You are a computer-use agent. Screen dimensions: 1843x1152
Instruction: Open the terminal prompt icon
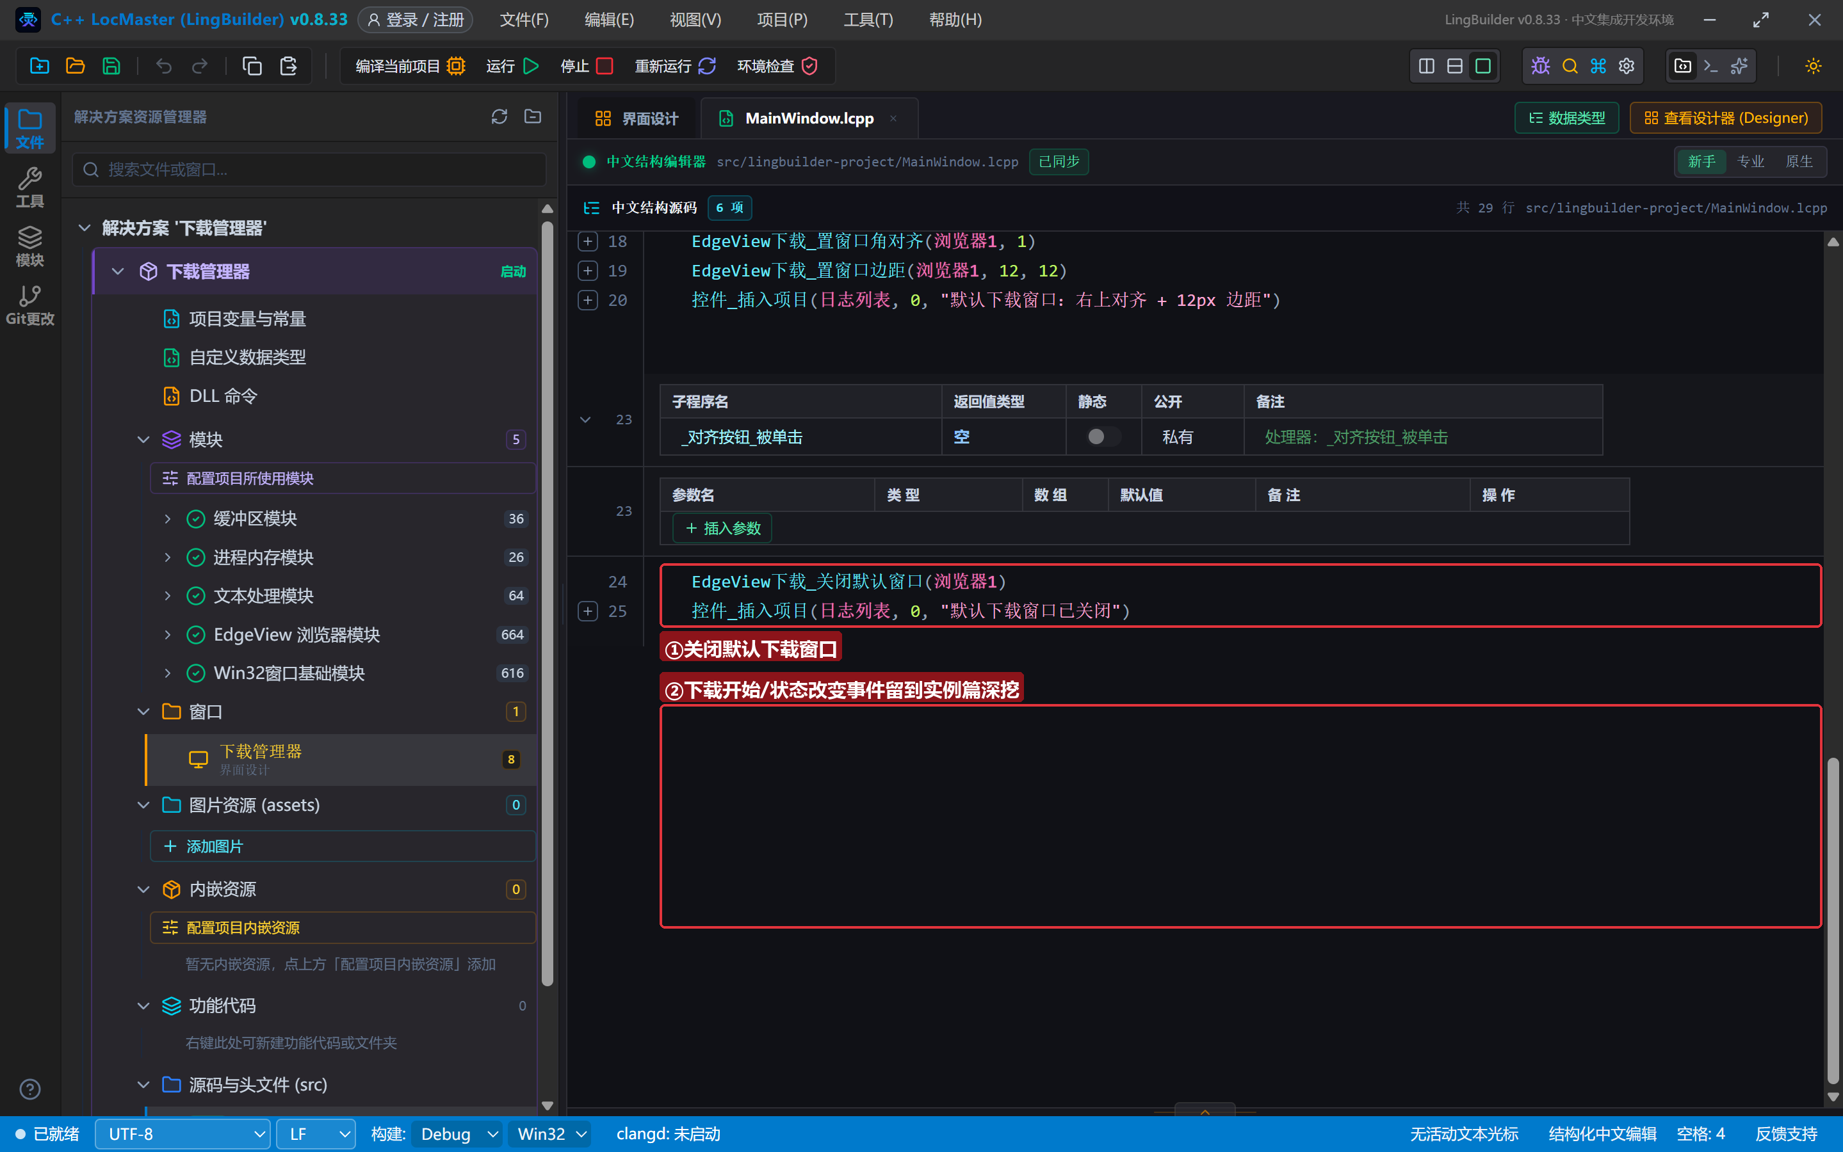(x=1711, y=67)
